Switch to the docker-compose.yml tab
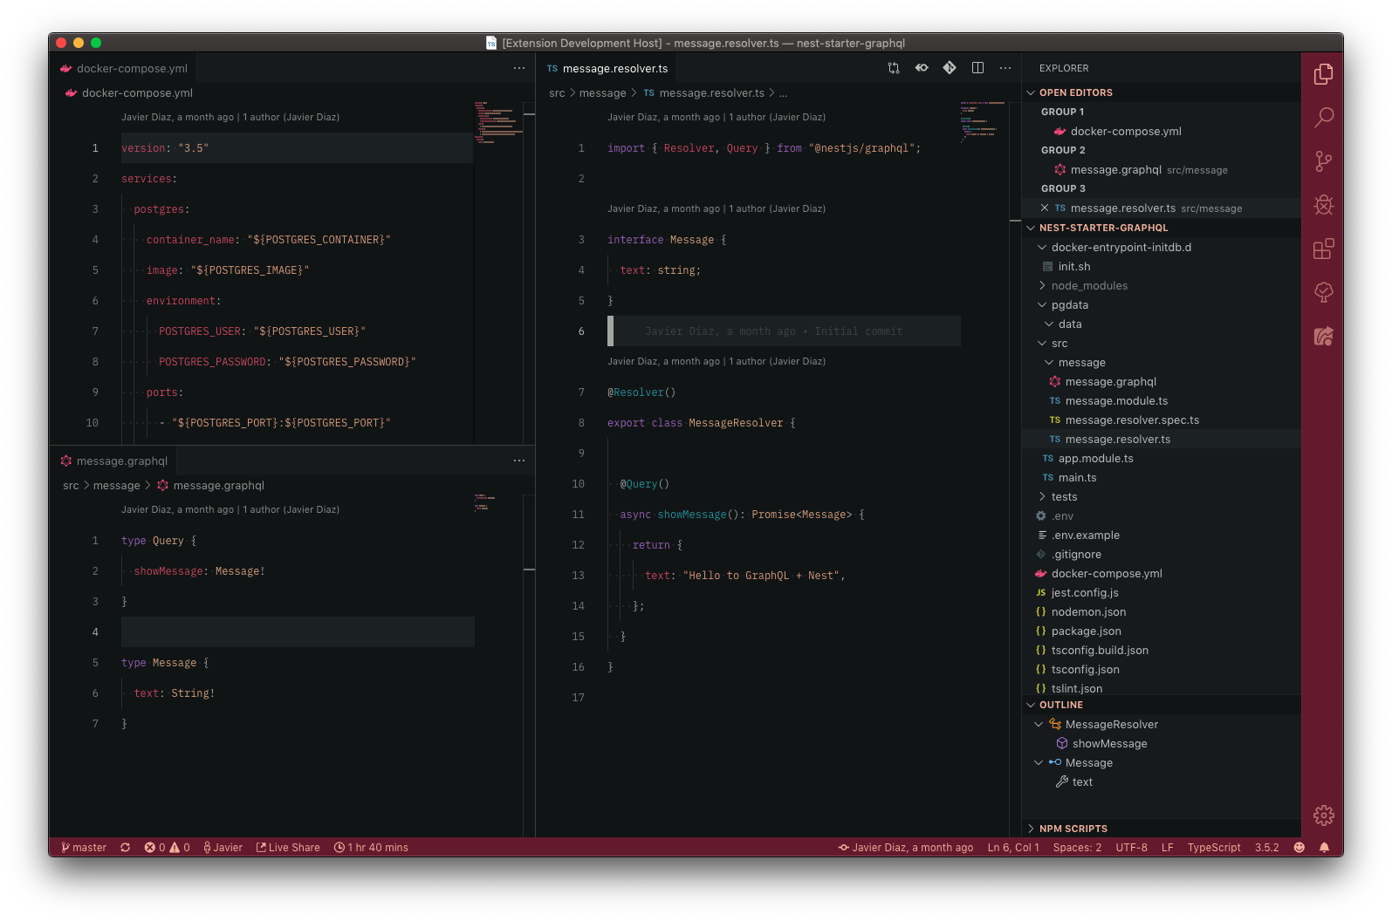1392x921 pixels. pyautogui.click(x=123, y=68)
